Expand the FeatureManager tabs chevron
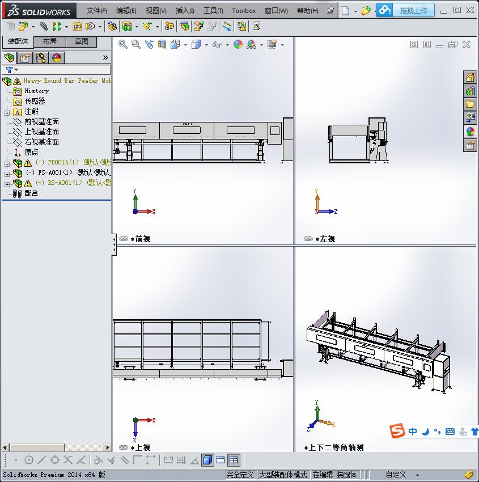This screenshot has width=479, height=482. (105, 57)
